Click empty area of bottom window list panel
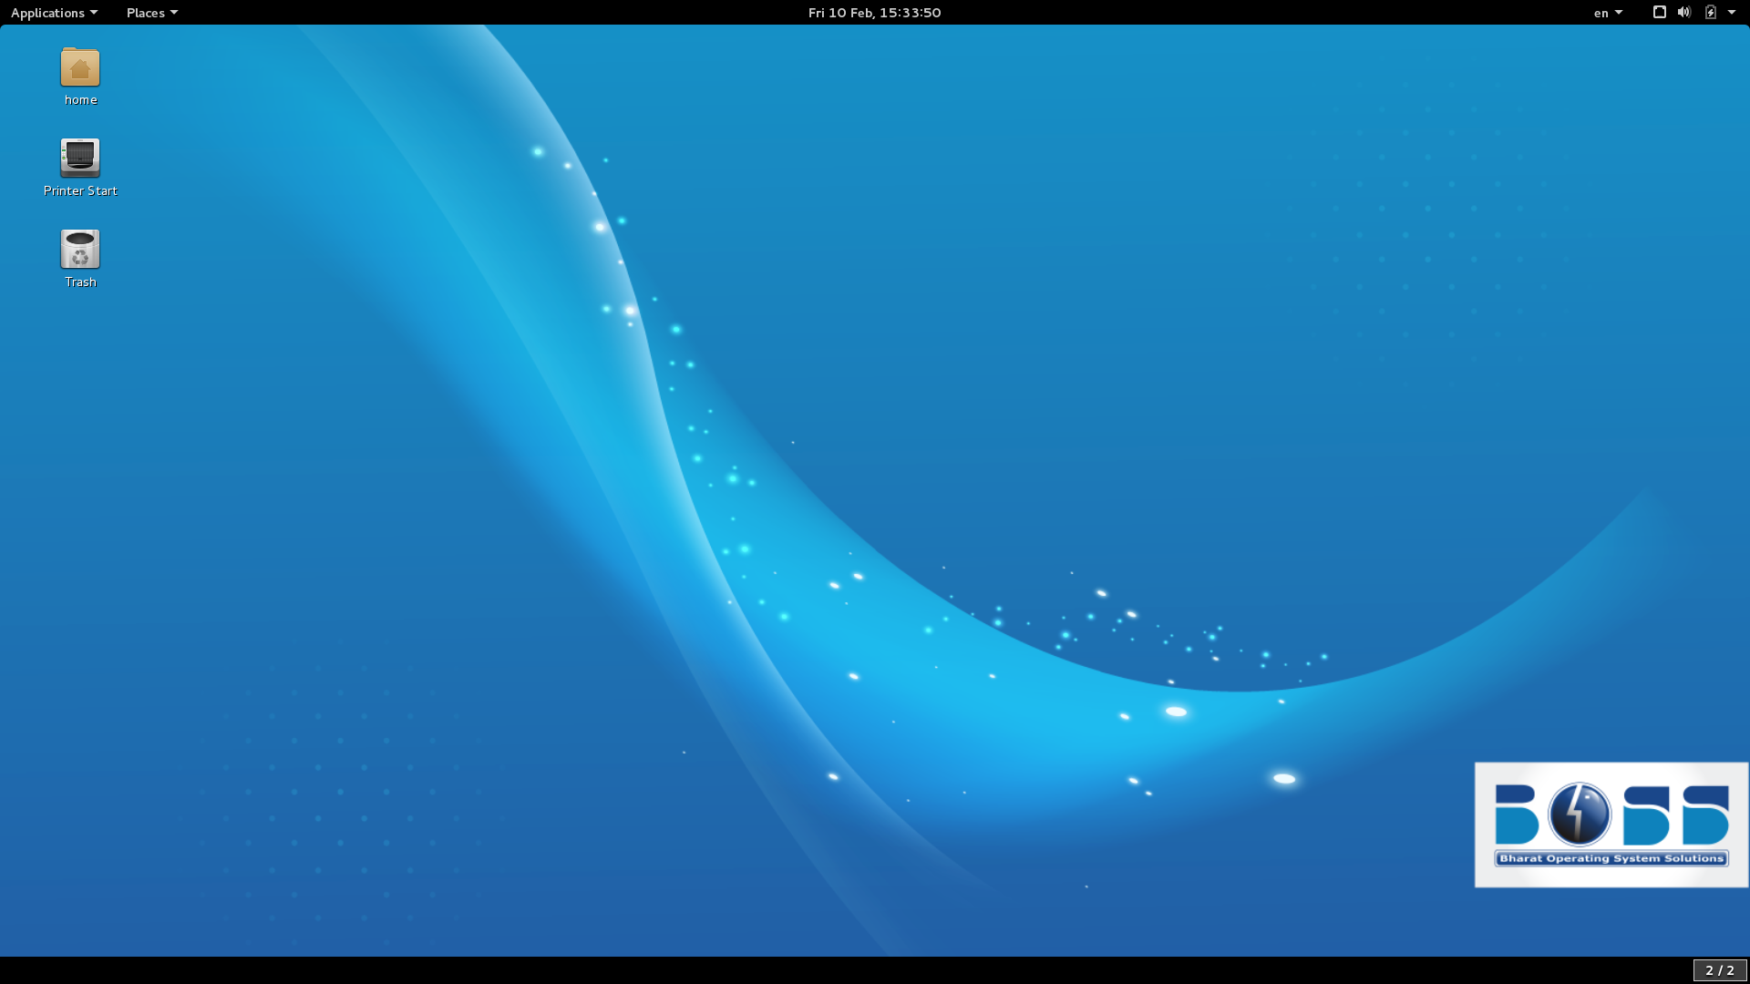Screen dimensions: 1750x984 (820, 970)
